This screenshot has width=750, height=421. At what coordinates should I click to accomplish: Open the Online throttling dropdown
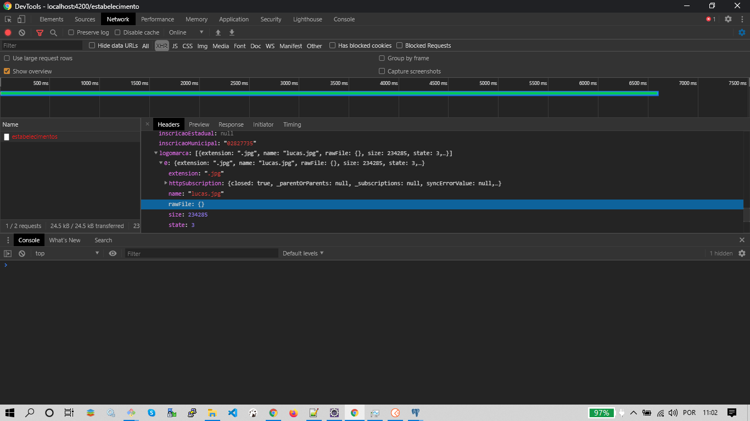[186, 33]
